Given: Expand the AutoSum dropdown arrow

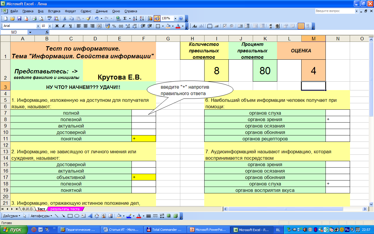Looking at the screenshot, I should click(x=129, y=18).
